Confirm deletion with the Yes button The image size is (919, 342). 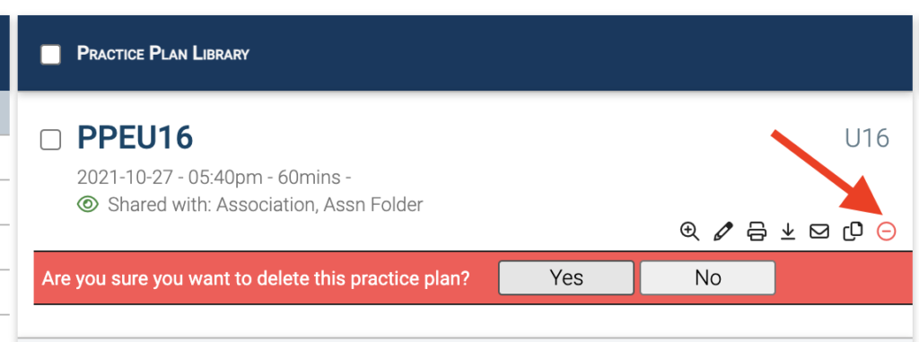tap(566, 277)
